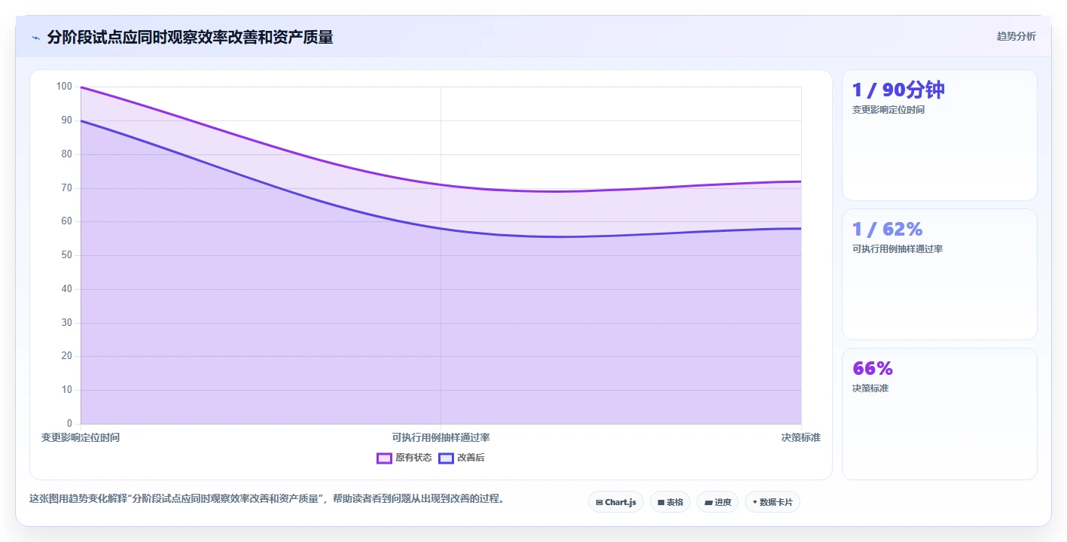
Task: Click the 可执行用例抽样通过率 card caption
Action: point(897,249)
